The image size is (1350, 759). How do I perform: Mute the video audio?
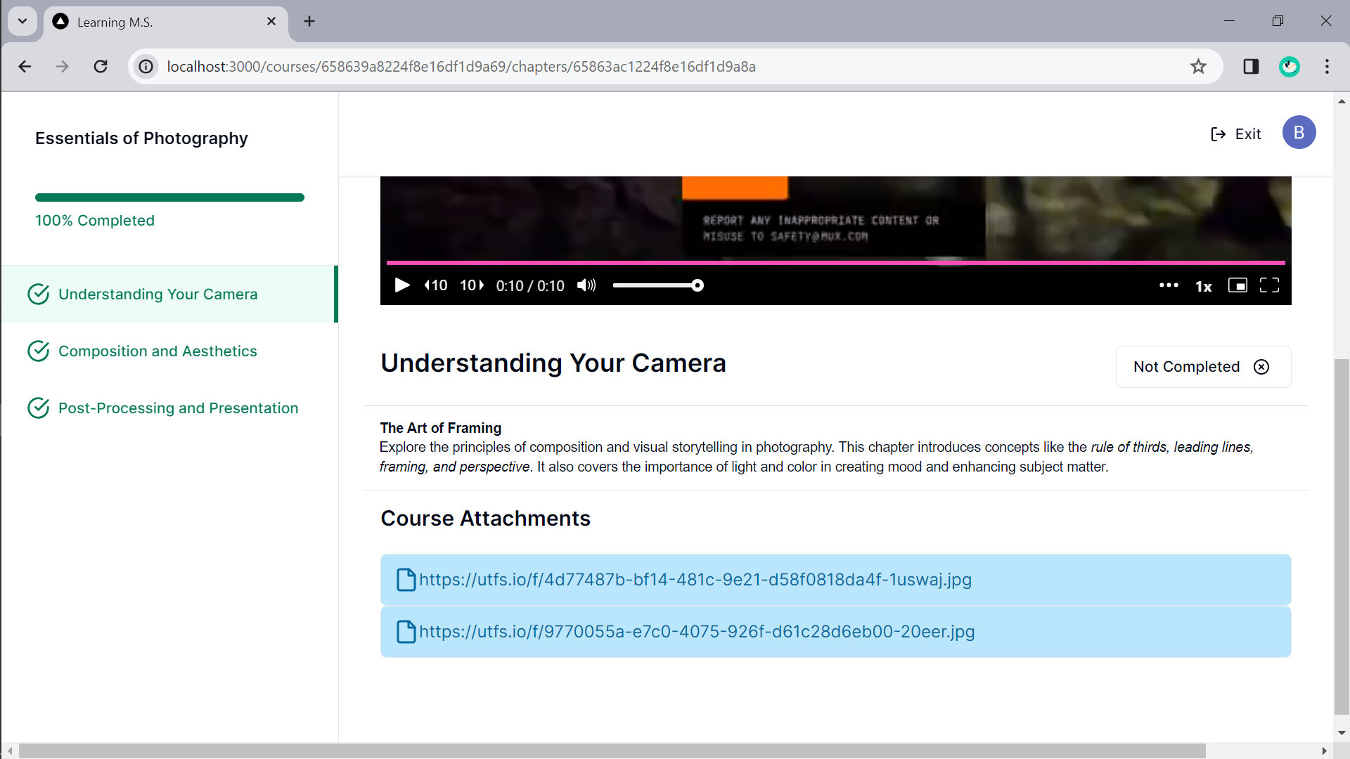point(586,285)
